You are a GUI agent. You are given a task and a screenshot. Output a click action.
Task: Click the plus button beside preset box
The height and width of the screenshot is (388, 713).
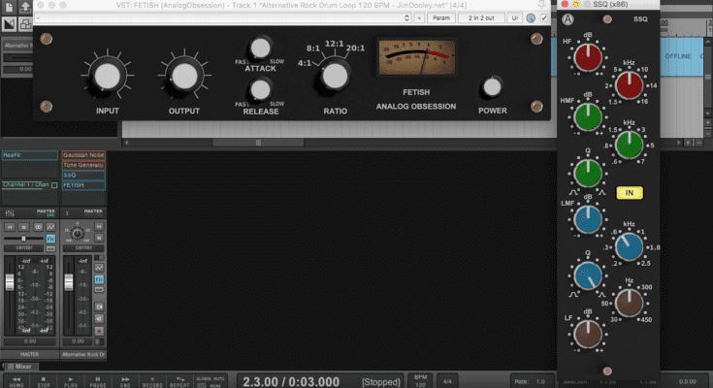[418, 18]
